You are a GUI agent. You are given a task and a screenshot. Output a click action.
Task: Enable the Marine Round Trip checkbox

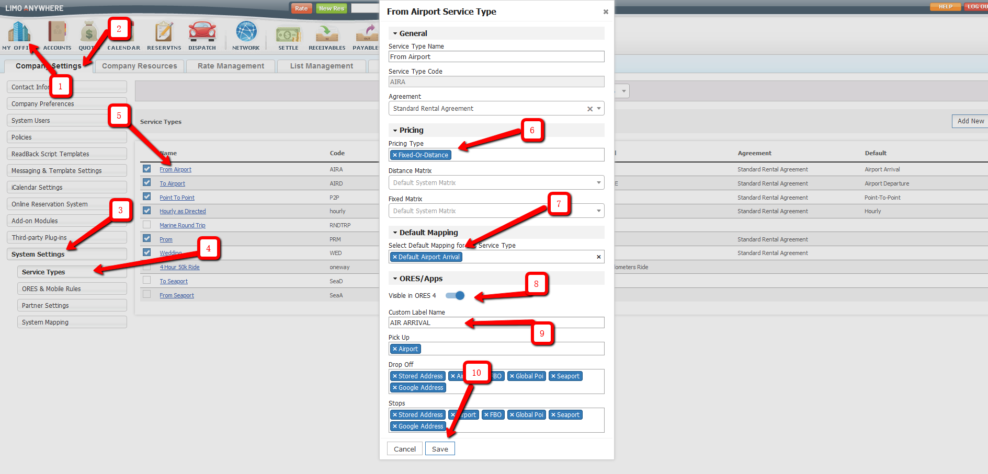(x=146, y=225)
